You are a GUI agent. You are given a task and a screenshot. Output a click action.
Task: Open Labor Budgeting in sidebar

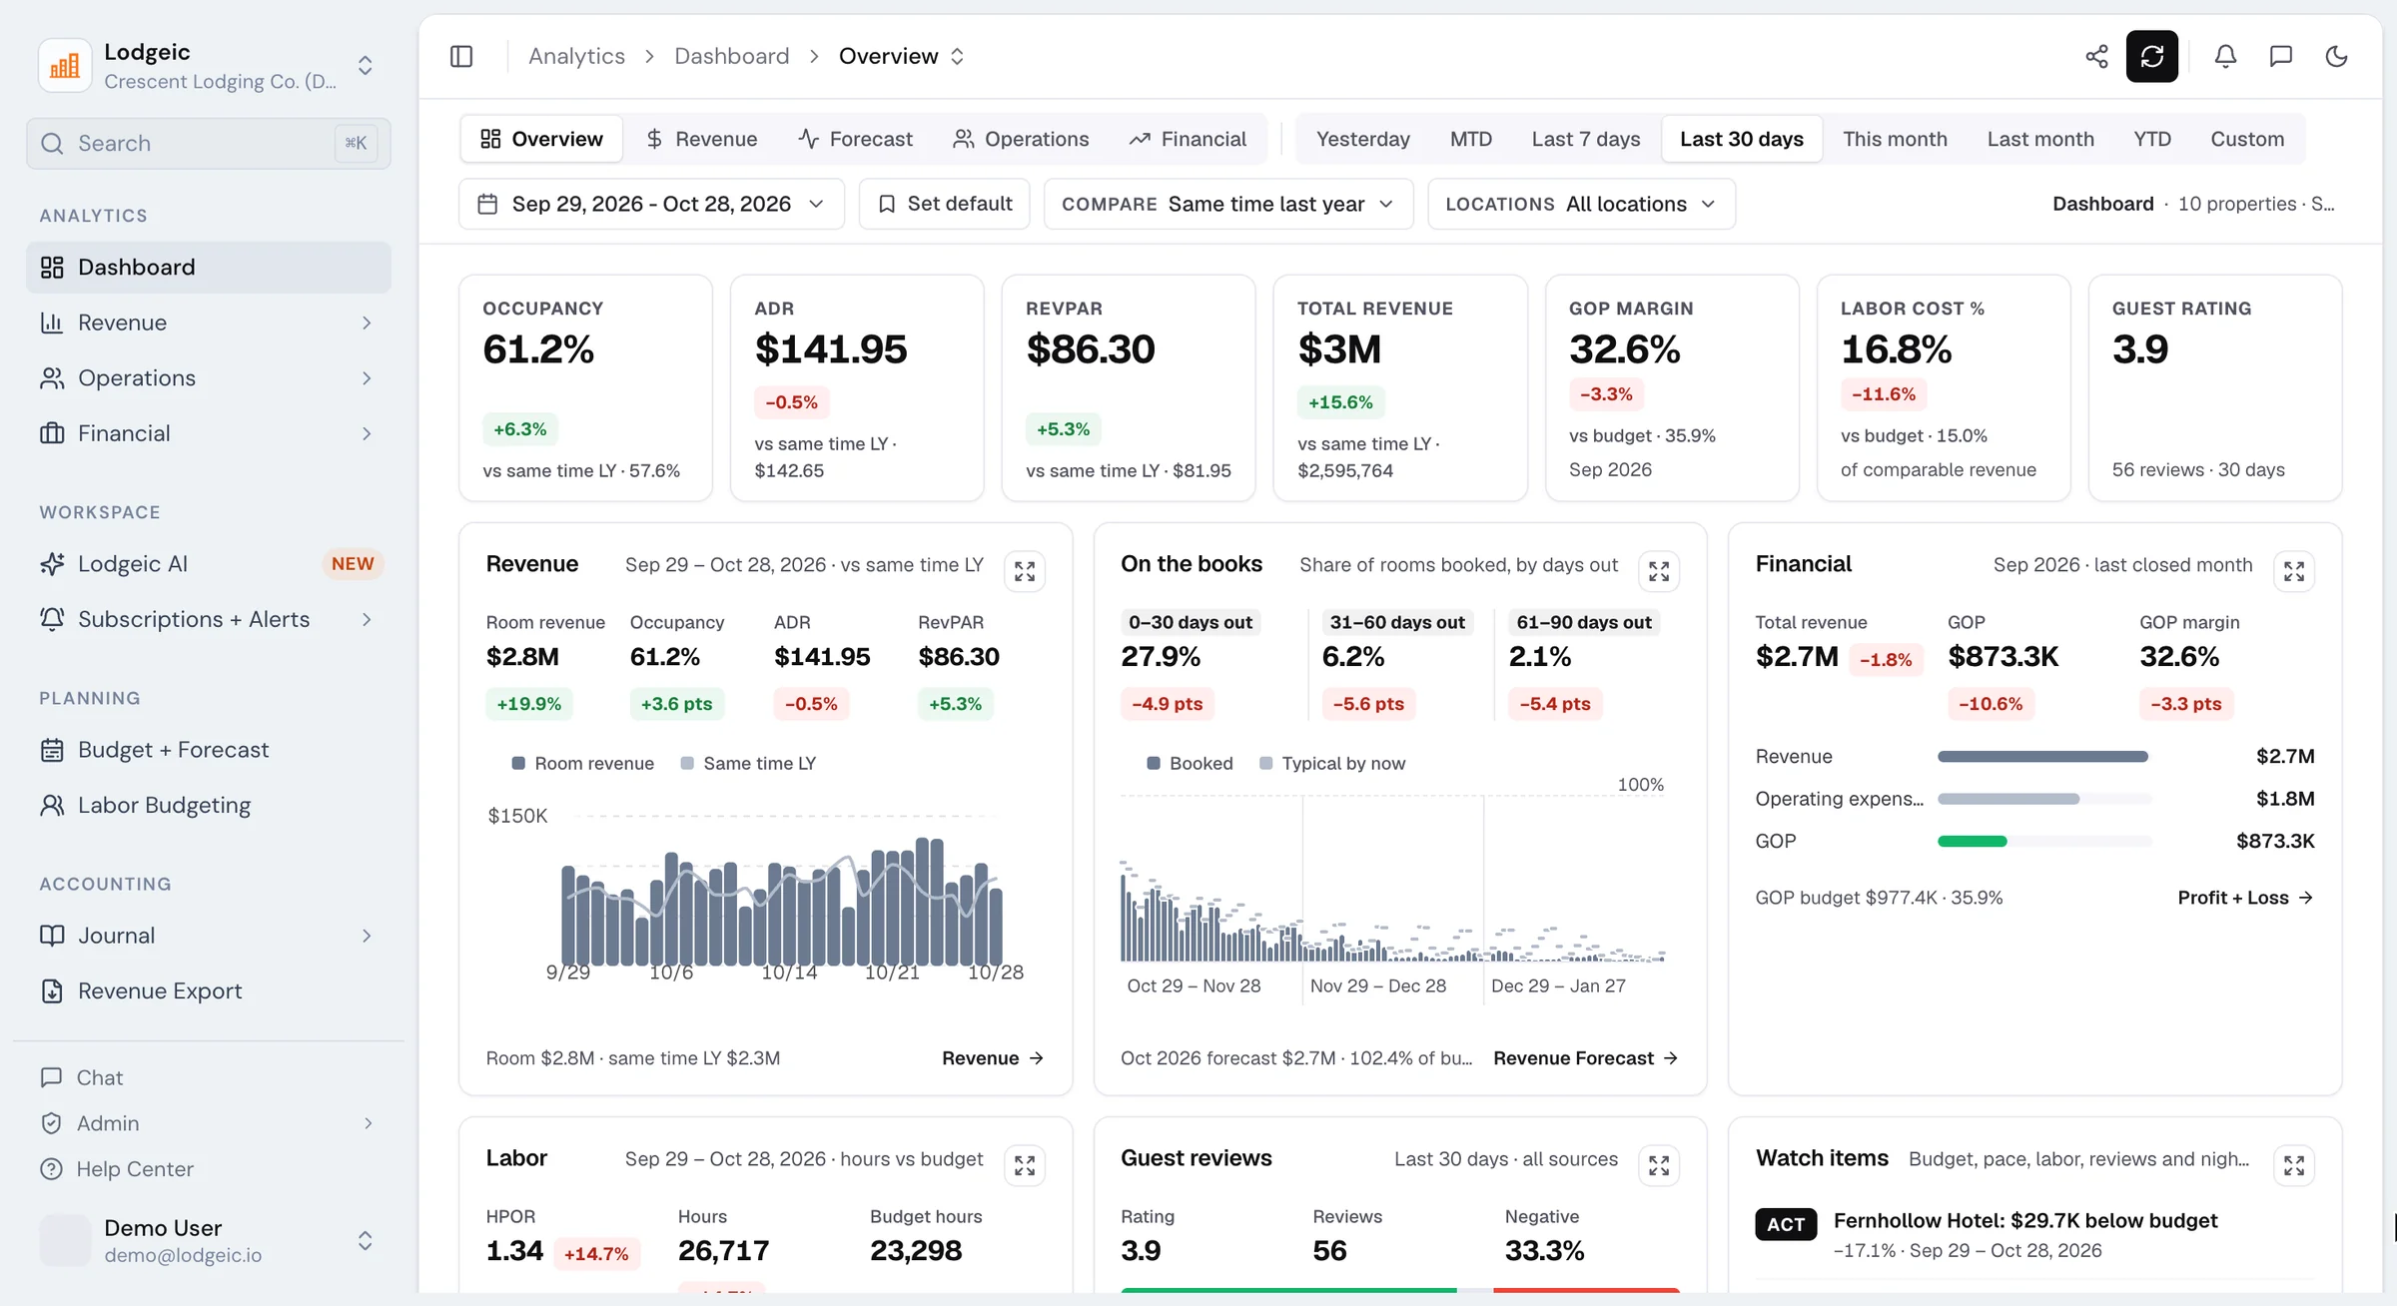click(x=208, y=805)
